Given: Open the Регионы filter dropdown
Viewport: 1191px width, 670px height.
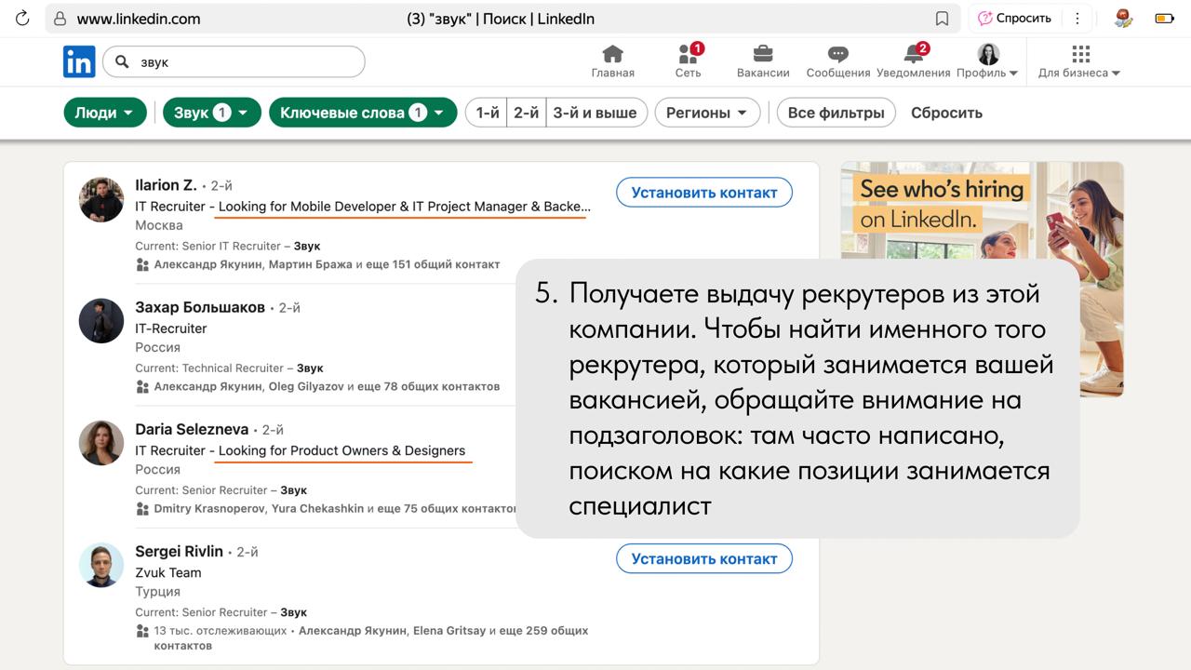Looking at the screenshot, I should coord(707,113).
